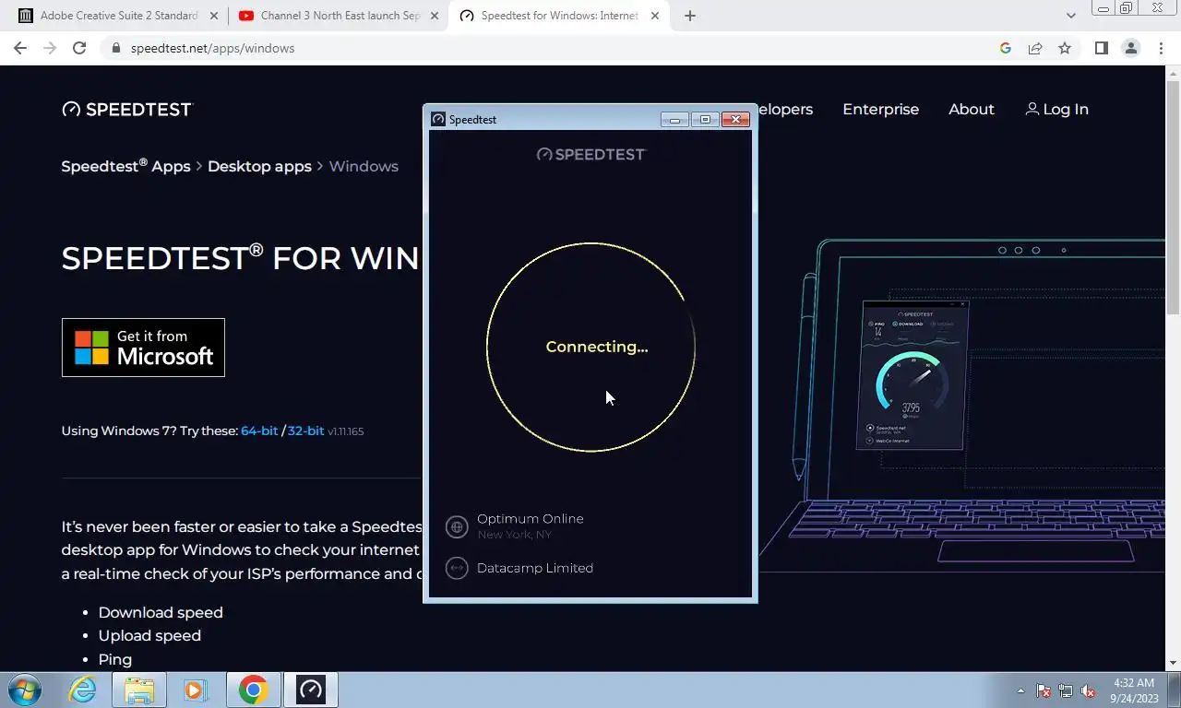Minimize the Speedtest app window

[674, 119]
